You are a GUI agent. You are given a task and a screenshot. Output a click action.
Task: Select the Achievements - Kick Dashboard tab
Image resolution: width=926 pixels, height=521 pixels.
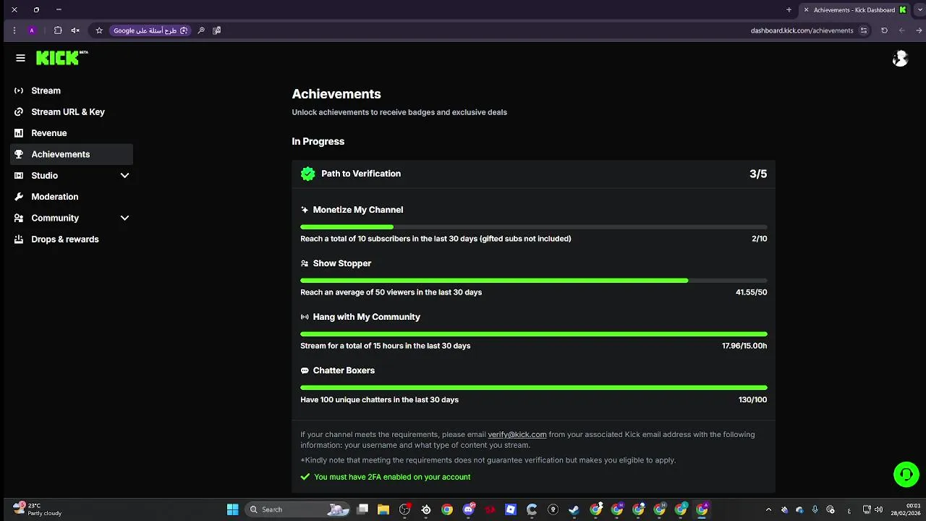click(x=856, y=10)
